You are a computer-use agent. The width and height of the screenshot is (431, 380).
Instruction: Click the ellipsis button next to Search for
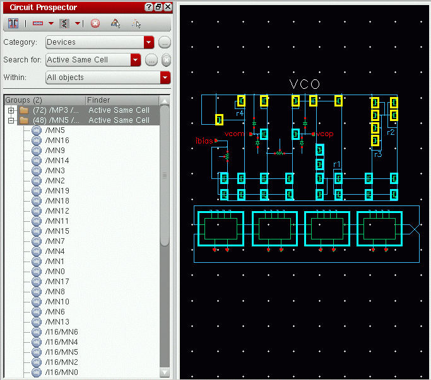pyautogui.click(x=151, y=60)
